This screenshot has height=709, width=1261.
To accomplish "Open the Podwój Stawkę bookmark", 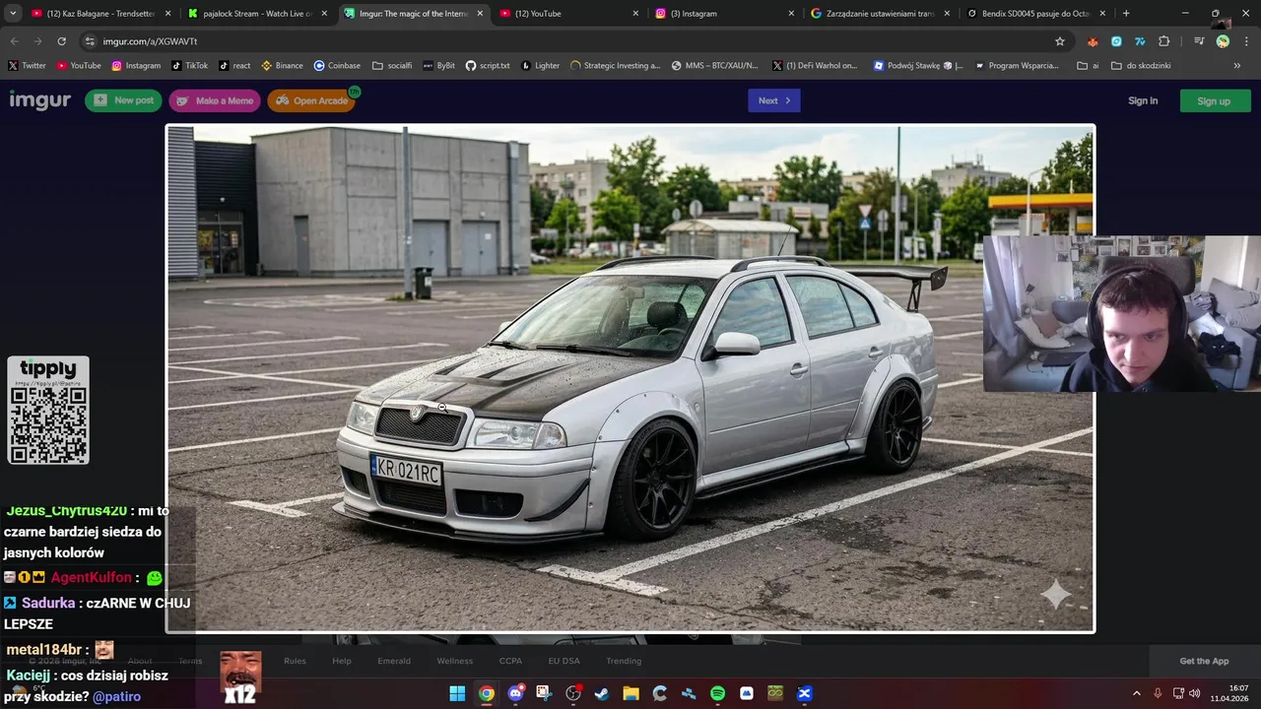I will click(918, 66).
